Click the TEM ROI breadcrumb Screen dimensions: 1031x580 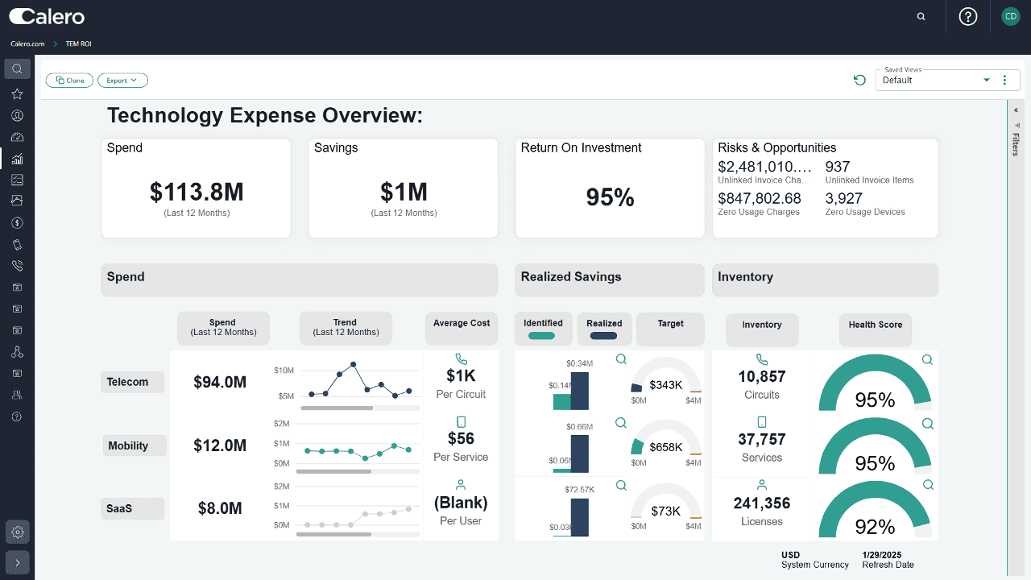pyautogui.click(x=79, y=43)
